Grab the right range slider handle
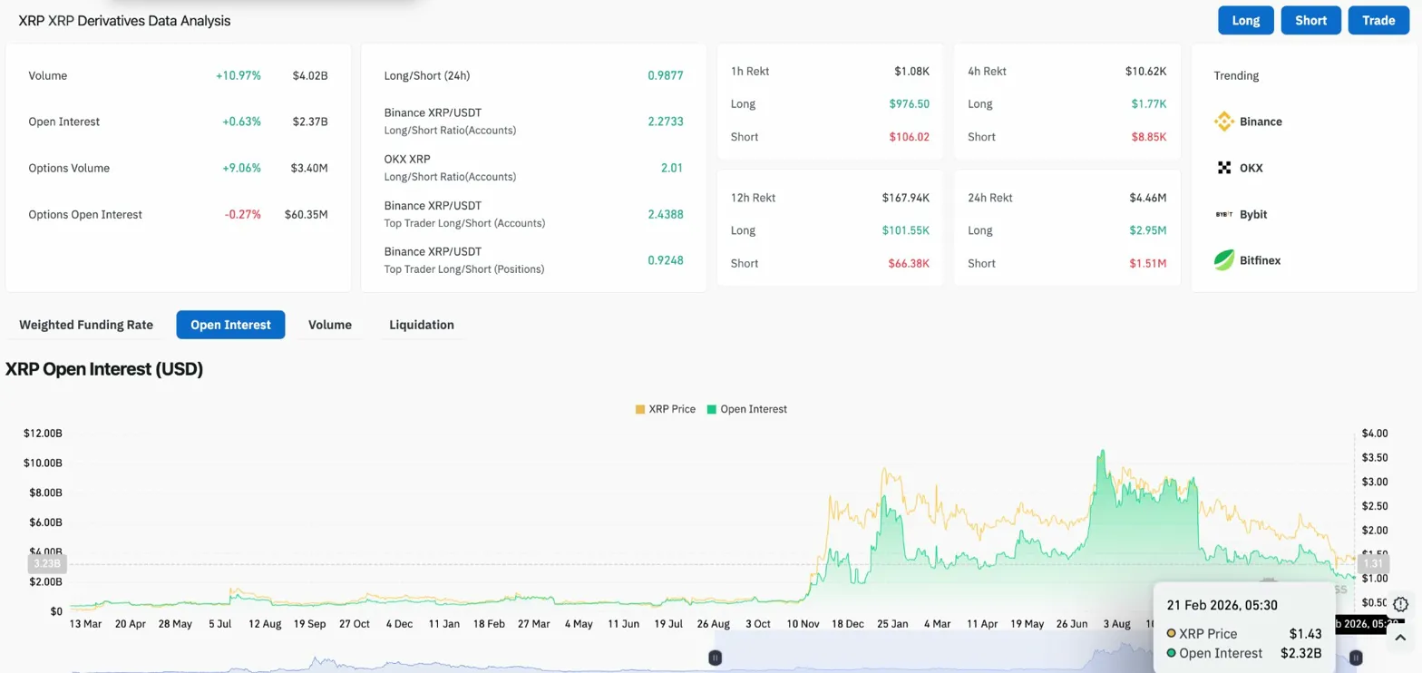1422x673 pixels. coord(1355,658)
